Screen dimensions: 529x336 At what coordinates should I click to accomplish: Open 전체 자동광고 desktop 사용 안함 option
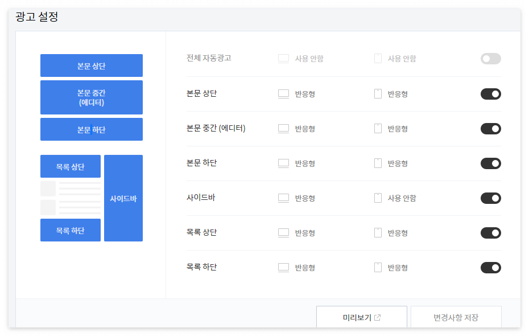coord(309,59)
